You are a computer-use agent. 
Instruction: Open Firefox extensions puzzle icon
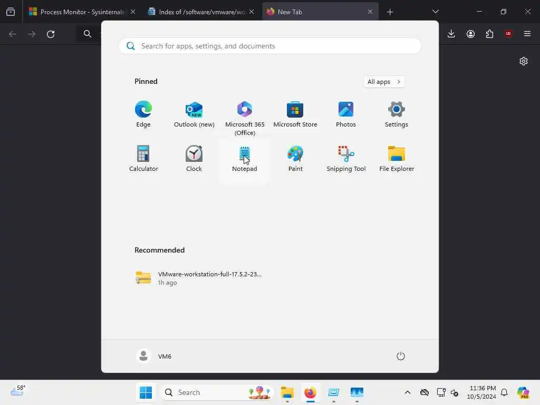[x=489, y=34]
